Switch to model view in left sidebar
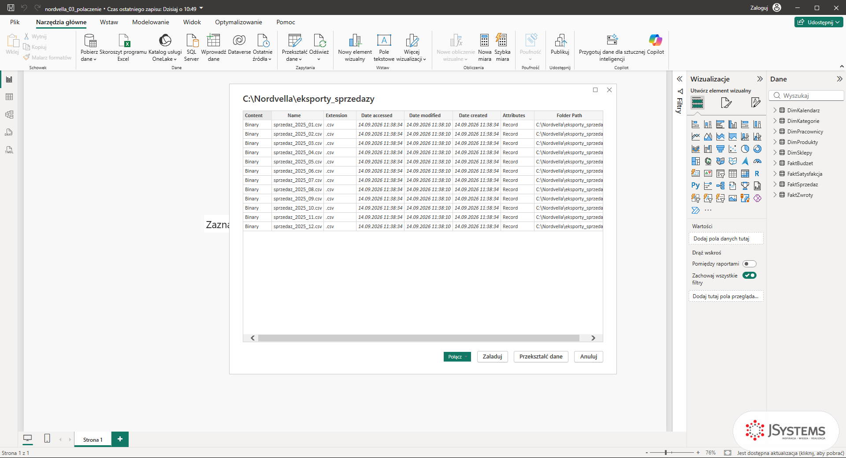 [9, 114]
